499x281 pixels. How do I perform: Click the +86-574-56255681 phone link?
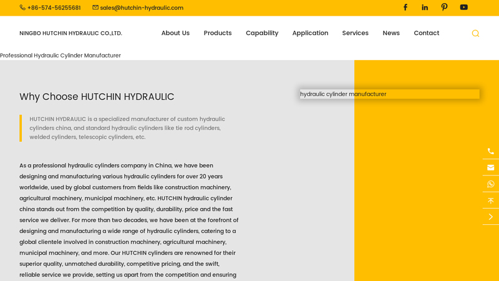54,7
